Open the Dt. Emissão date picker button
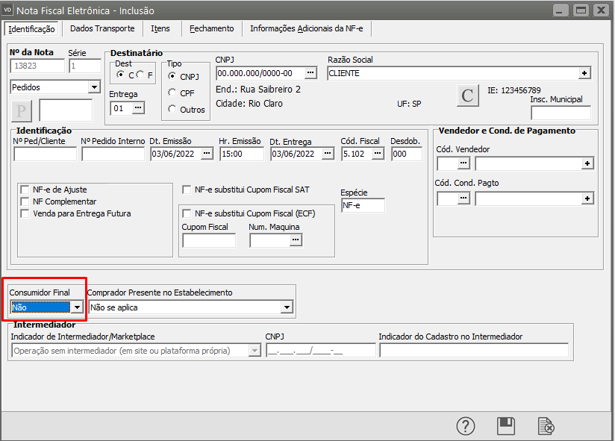615x441 pixels. tap(207, 154)
